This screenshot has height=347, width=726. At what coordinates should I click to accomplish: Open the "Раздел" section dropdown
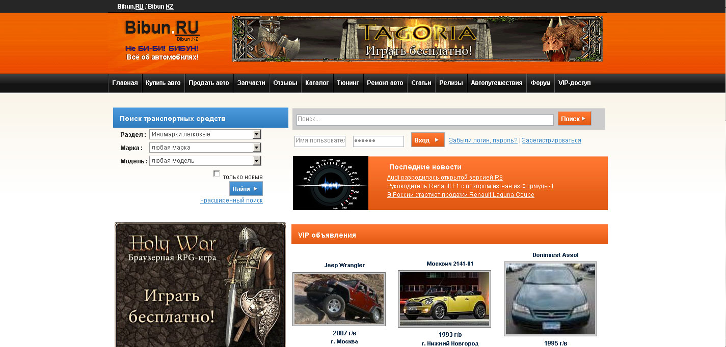tap(258, 134)
